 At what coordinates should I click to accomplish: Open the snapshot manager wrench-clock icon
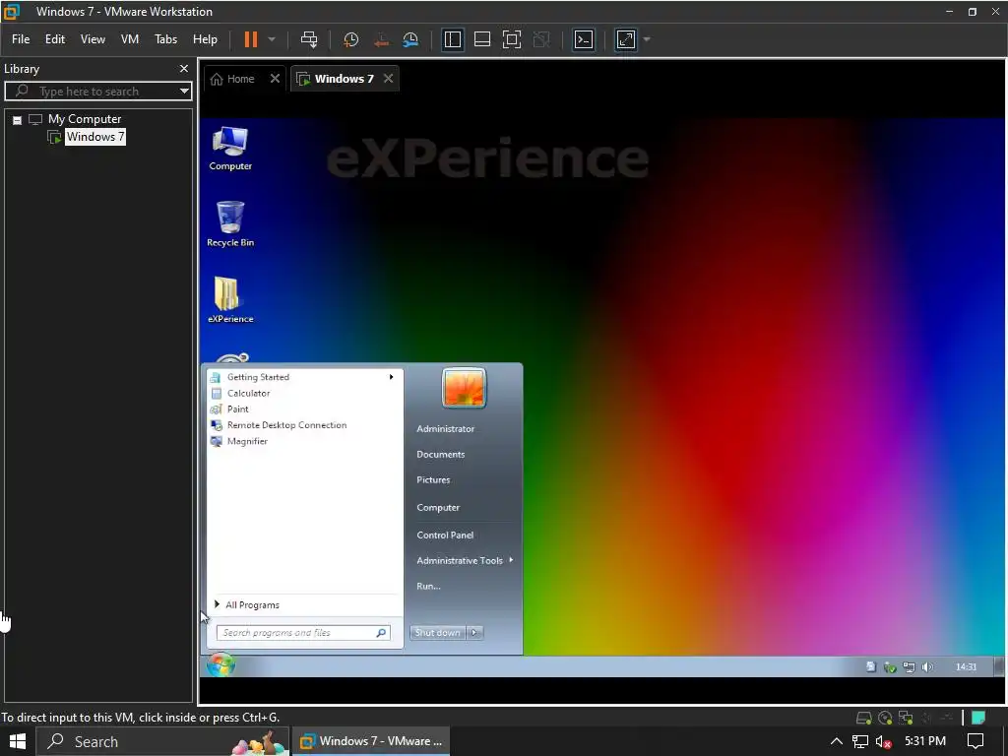410,39
